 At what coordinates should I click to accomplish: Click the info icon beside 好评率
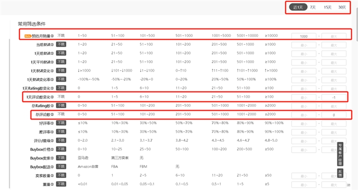point(52,123)
